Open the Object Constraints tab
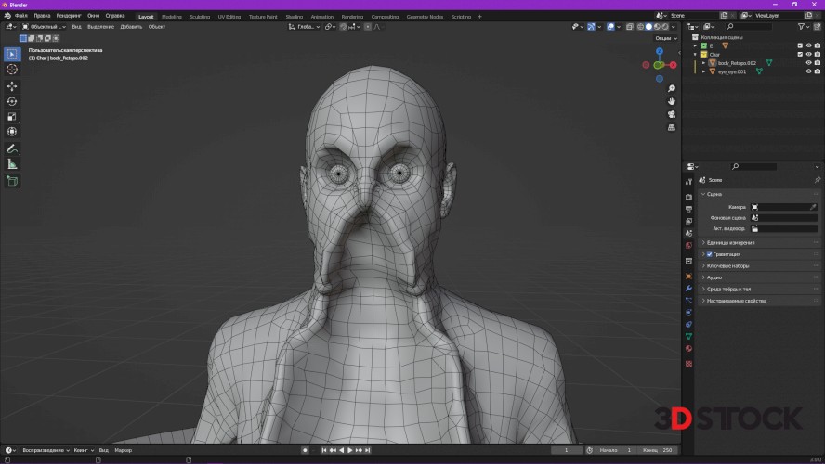Viewport: 825px width, 464px height. [x=688, y=325]
